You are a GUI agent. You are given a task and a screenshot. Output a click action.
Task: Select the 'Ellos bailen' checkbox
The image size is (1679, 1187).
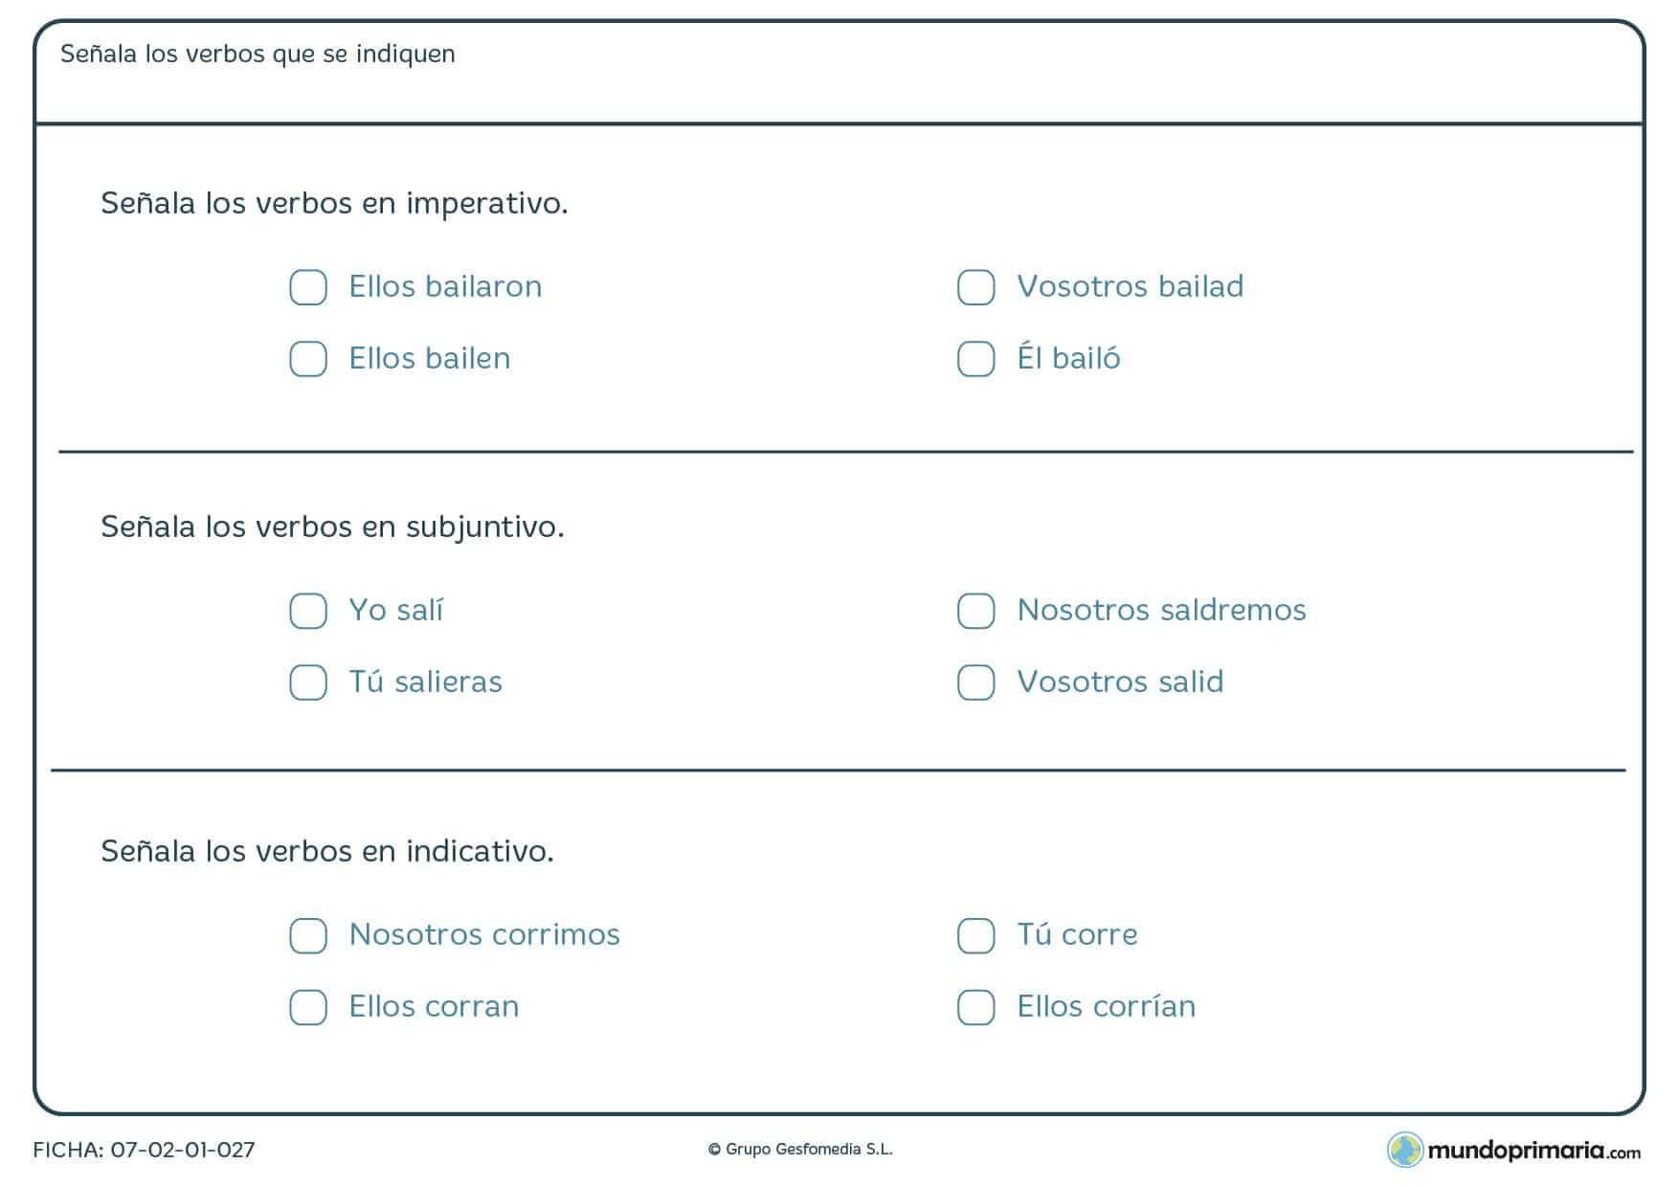tap(308, 359)
